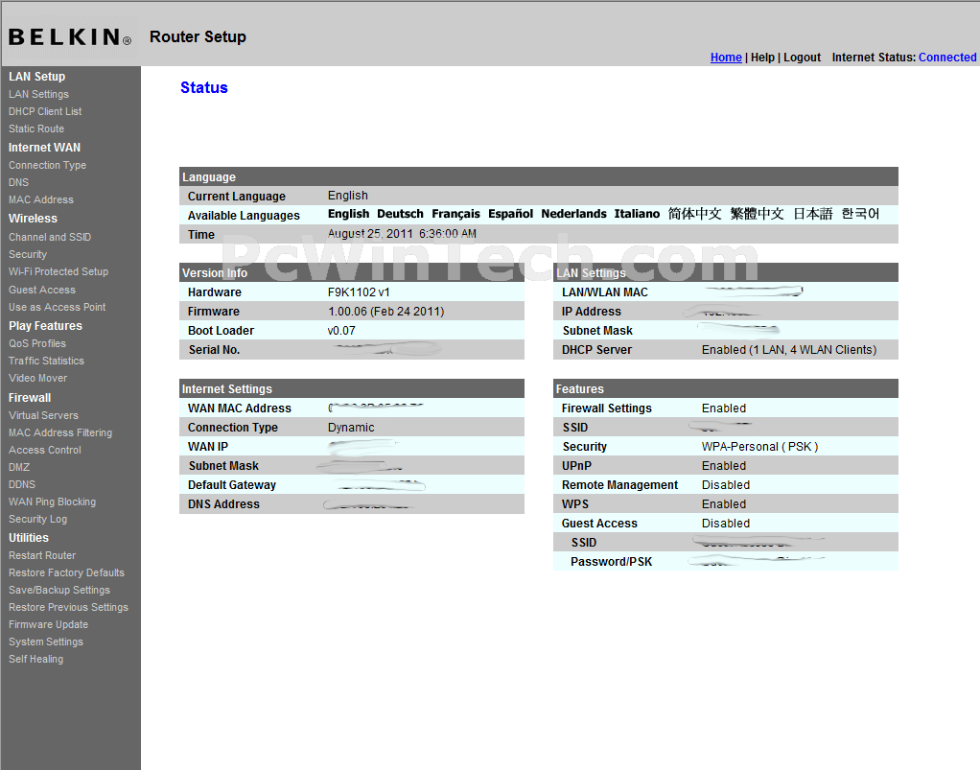Open Use as Access Point page
Screen dimensions: 980x770
[x=57, y=308]
